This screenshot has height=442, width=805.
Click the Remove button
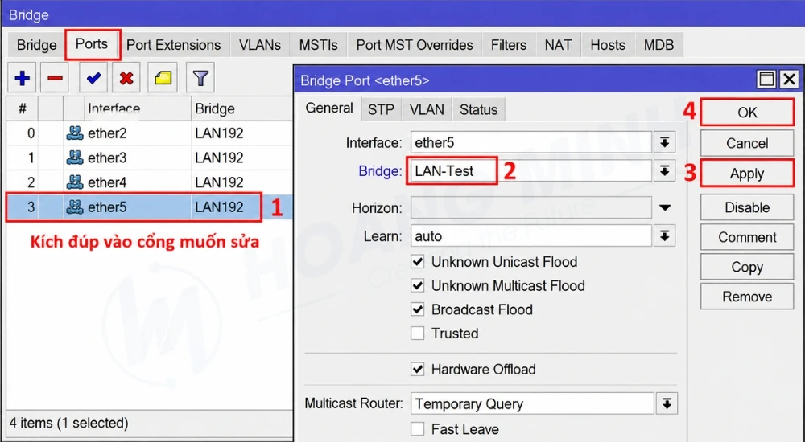click(747, 297)
